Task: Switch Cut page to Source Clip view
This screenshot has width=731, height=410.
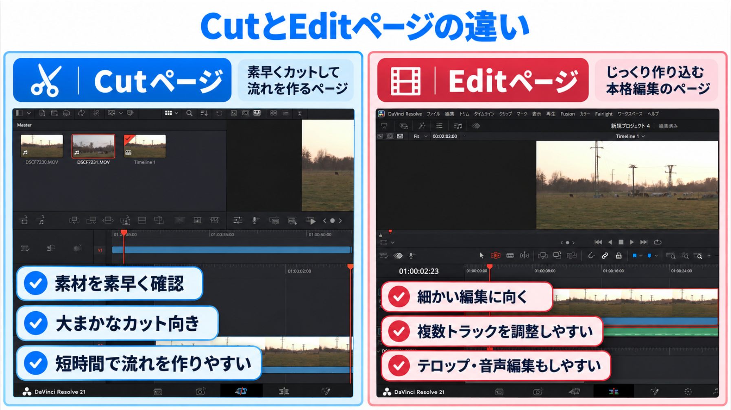Action: [234, 113]
